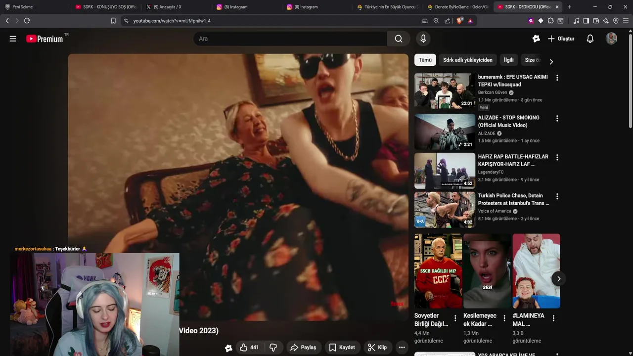Viewport: 633px width, 356px height.
Task: Open options for bumeramk EFE UYGAC video
Action: 557,78
